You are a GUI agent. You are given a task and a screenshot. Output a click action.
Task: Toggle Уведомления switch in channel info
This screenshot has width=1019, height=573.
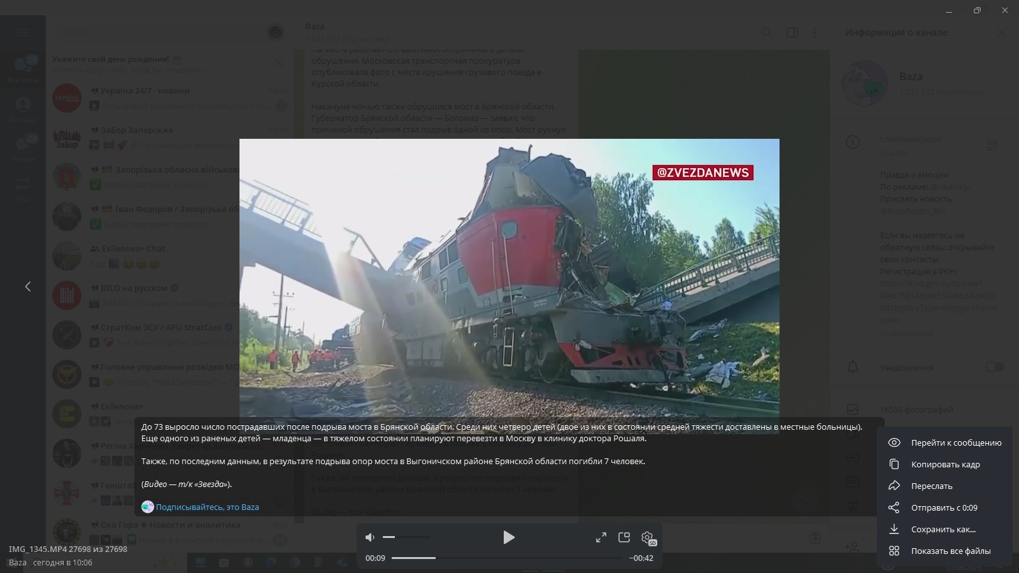coord(994,367)
